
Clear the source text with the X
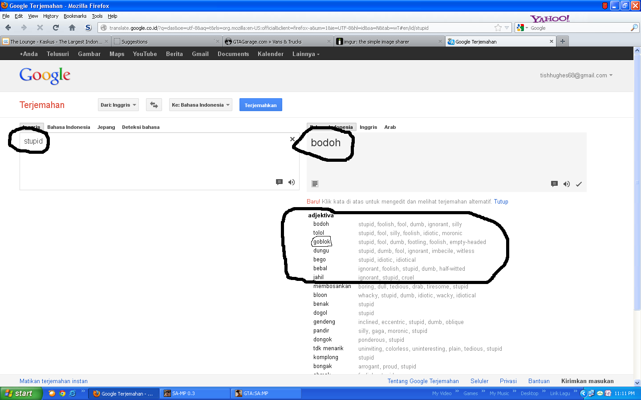(292, 139)
